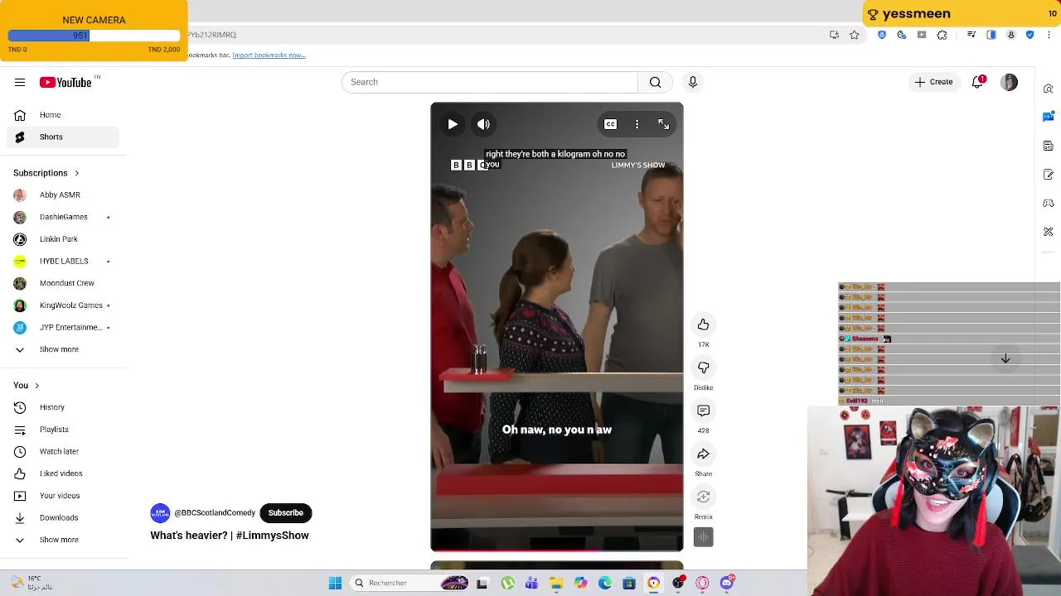Click the search magnifier button
Screen dimensions: 1061x596
click(x=655, y=82)
